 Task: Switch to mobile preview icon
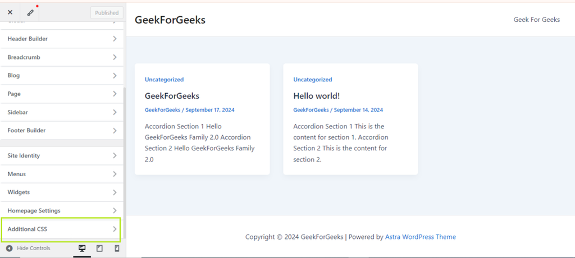[x=117, y=248]
